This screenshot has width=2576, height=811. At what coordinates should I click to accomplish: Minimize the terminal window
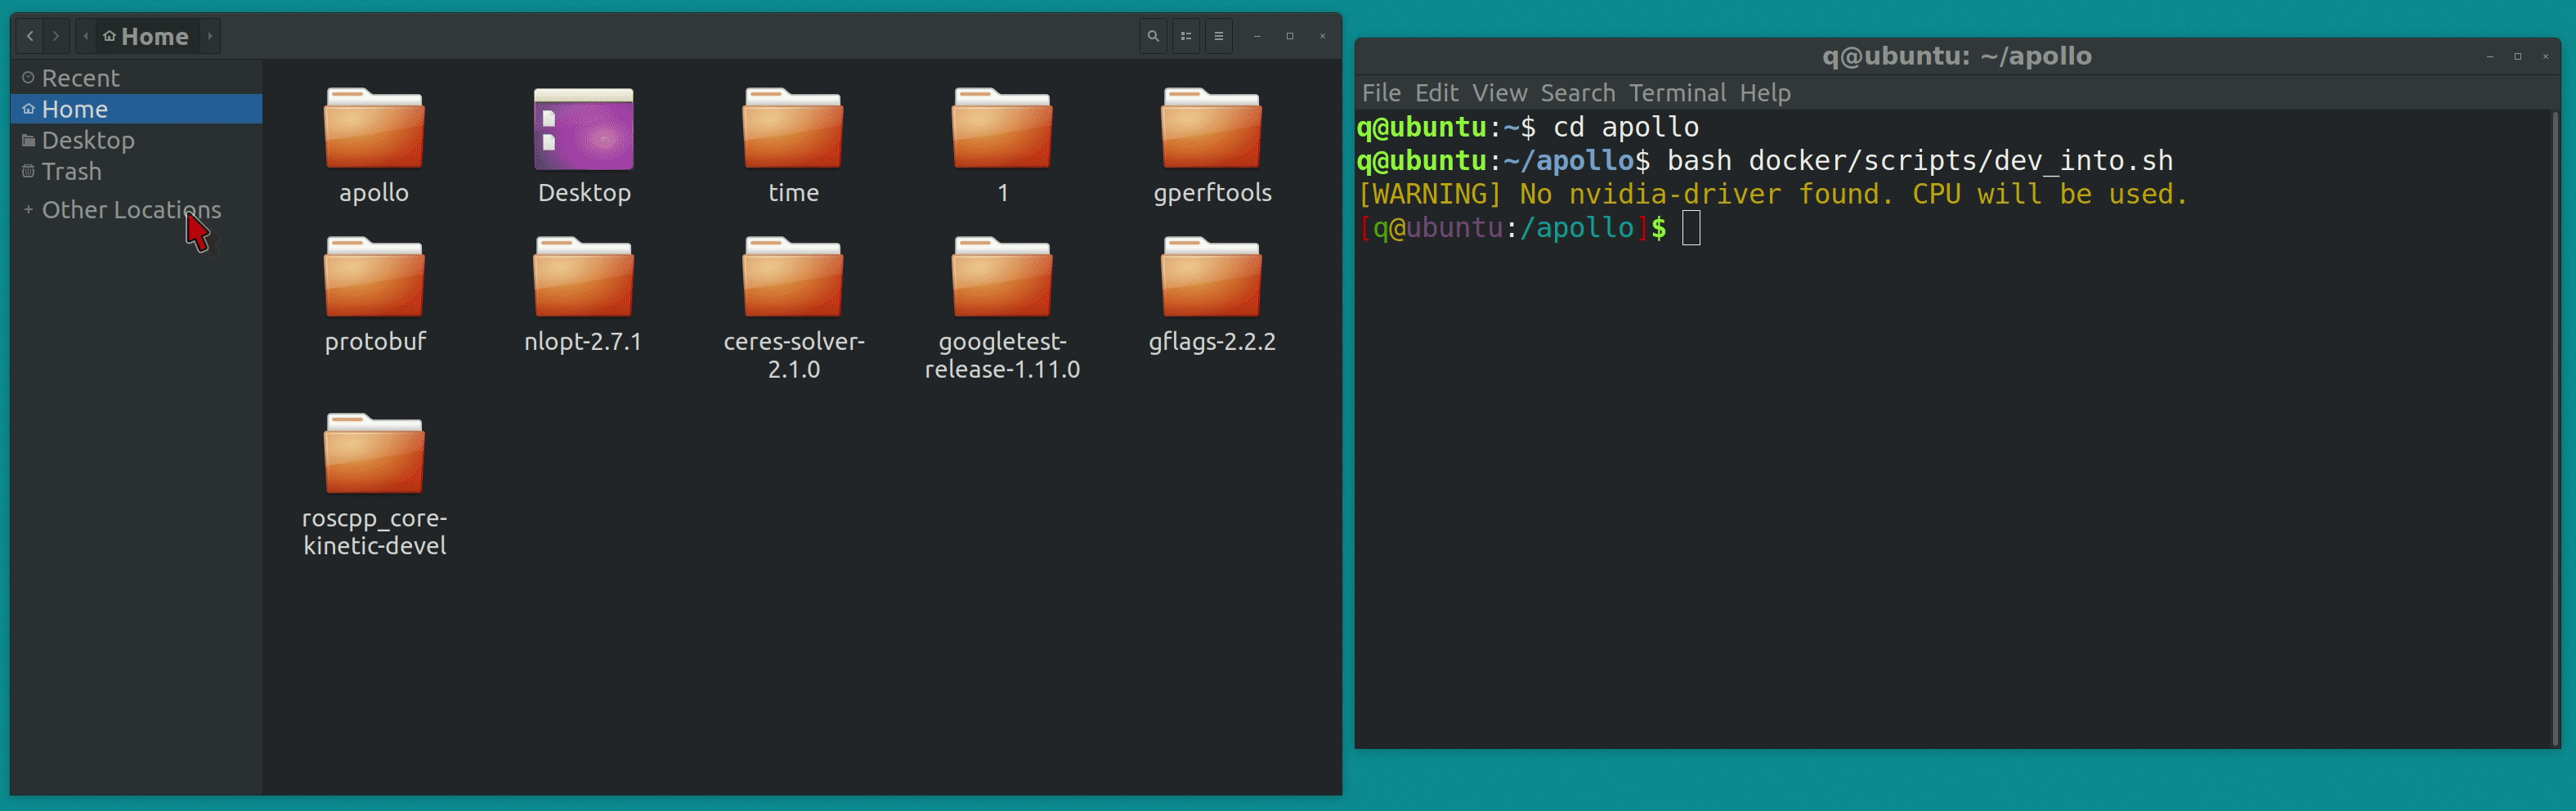tap(2489, 57)
